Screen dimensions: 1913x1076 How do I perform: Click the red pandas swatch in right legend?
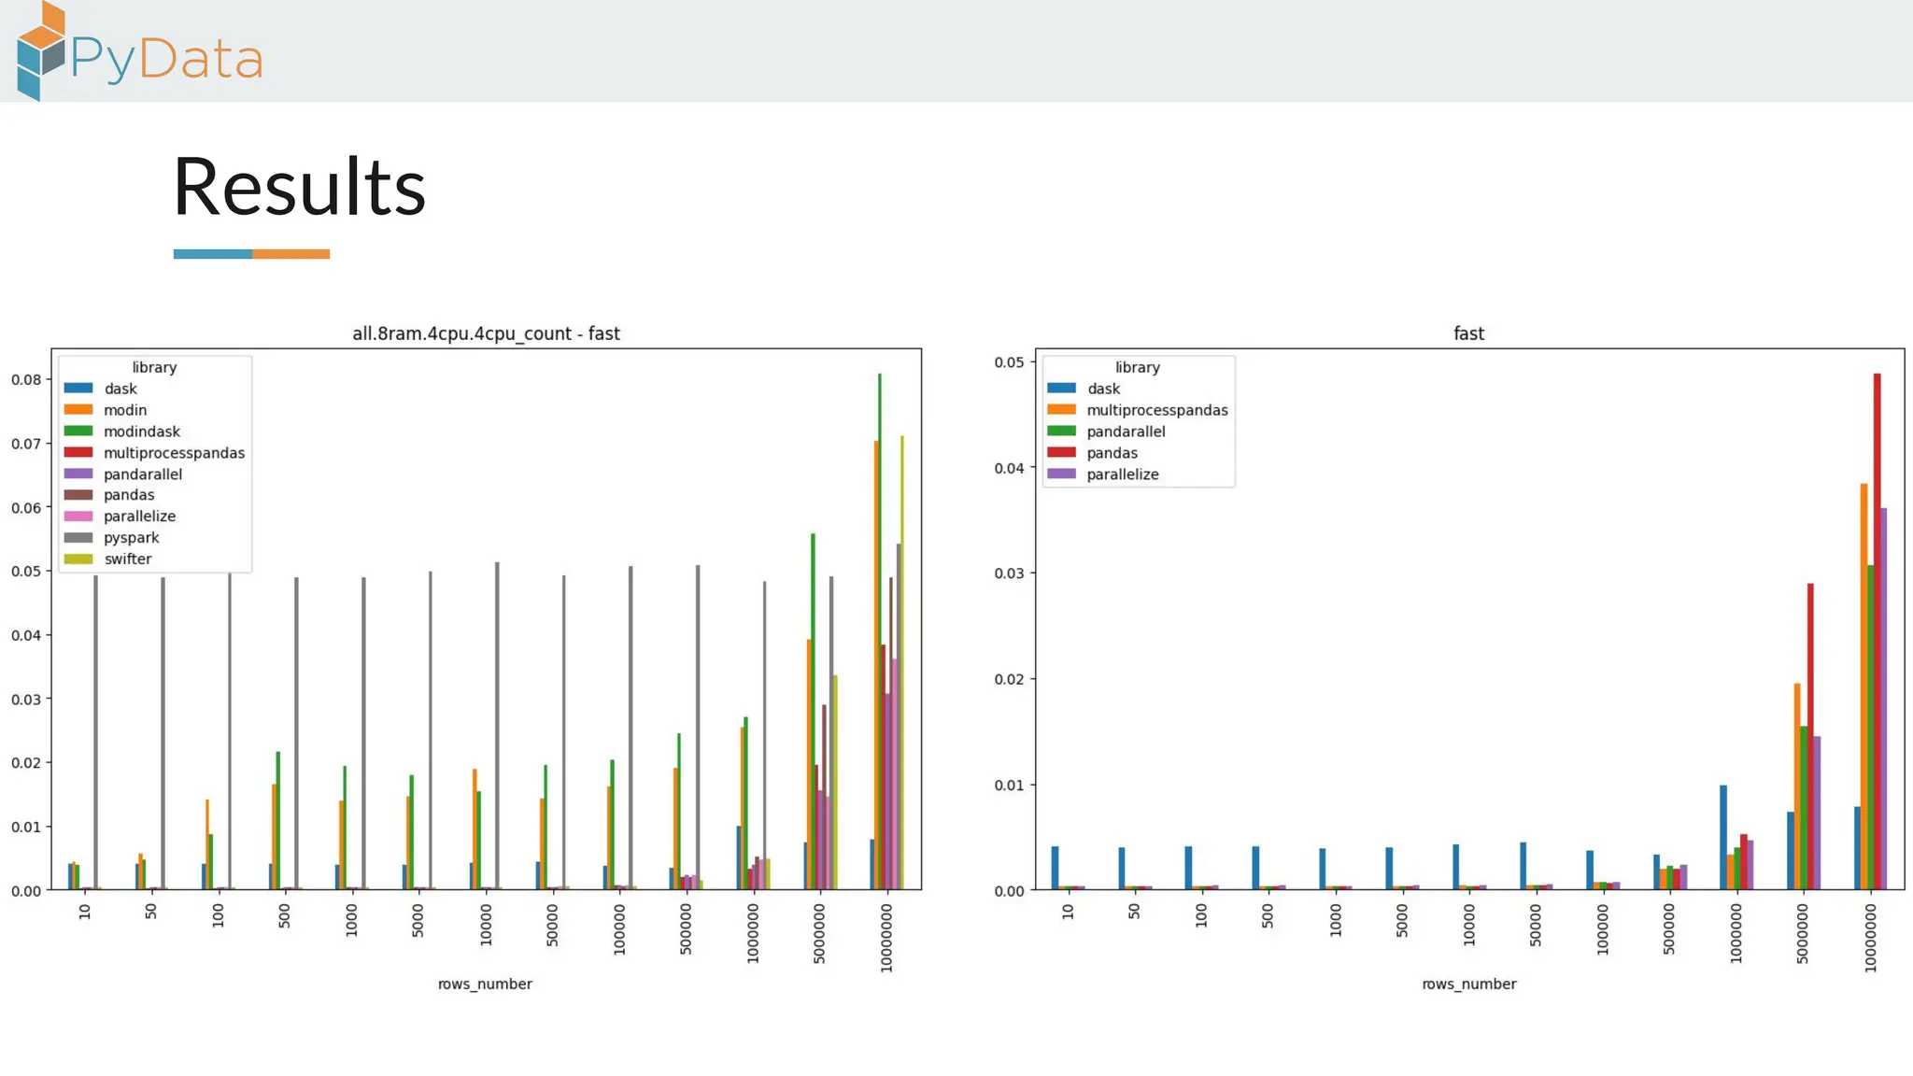(x=1061, y=453)
